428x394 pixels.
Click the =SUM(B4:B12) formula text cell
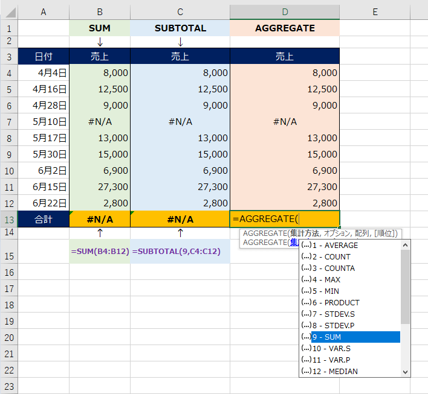[100, 251]
